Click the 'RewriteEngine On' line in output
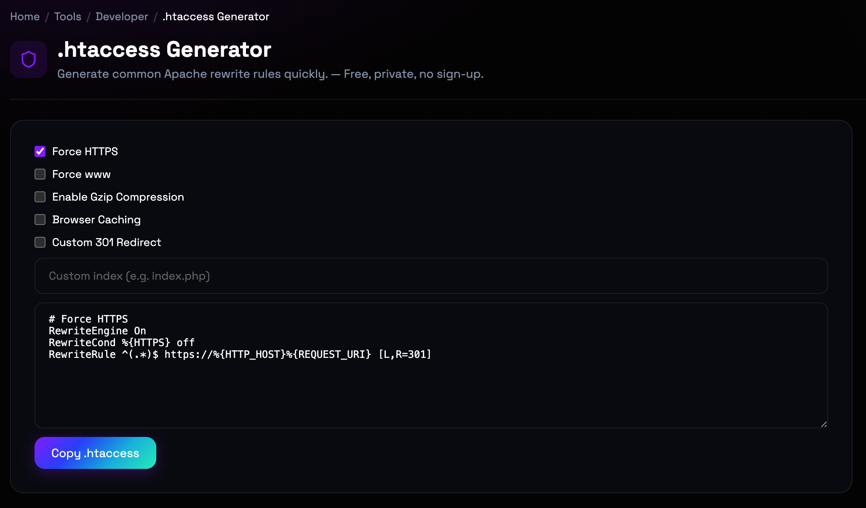Image resolution: width=866 pixels, height=508 pixels. tap(97, 331)
